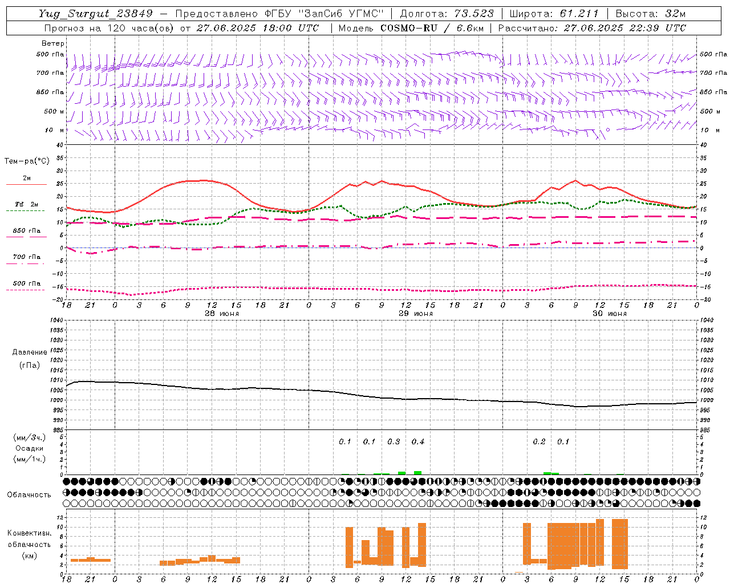Click the 0.3 precipitation amount value
This screenshot has width=730, height=584.
(394, 442)
